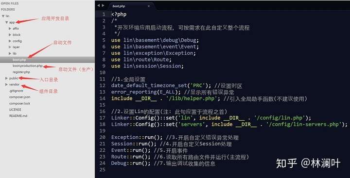Click line number 25 in gutter
The height and width of the screenshot is (178, 350).
pyautogui.click(x=102, y=170)
